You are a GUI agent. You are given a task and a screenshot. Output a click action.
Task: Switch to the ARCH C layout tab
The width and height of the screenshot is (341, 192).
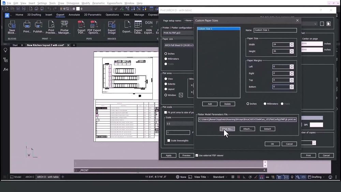[x=30, y=177]
